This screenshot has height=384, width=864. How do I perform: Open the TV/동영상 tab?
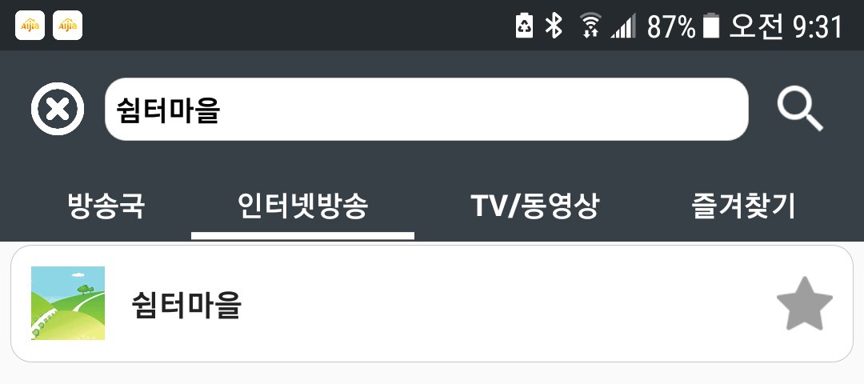[x=534, y=206]
